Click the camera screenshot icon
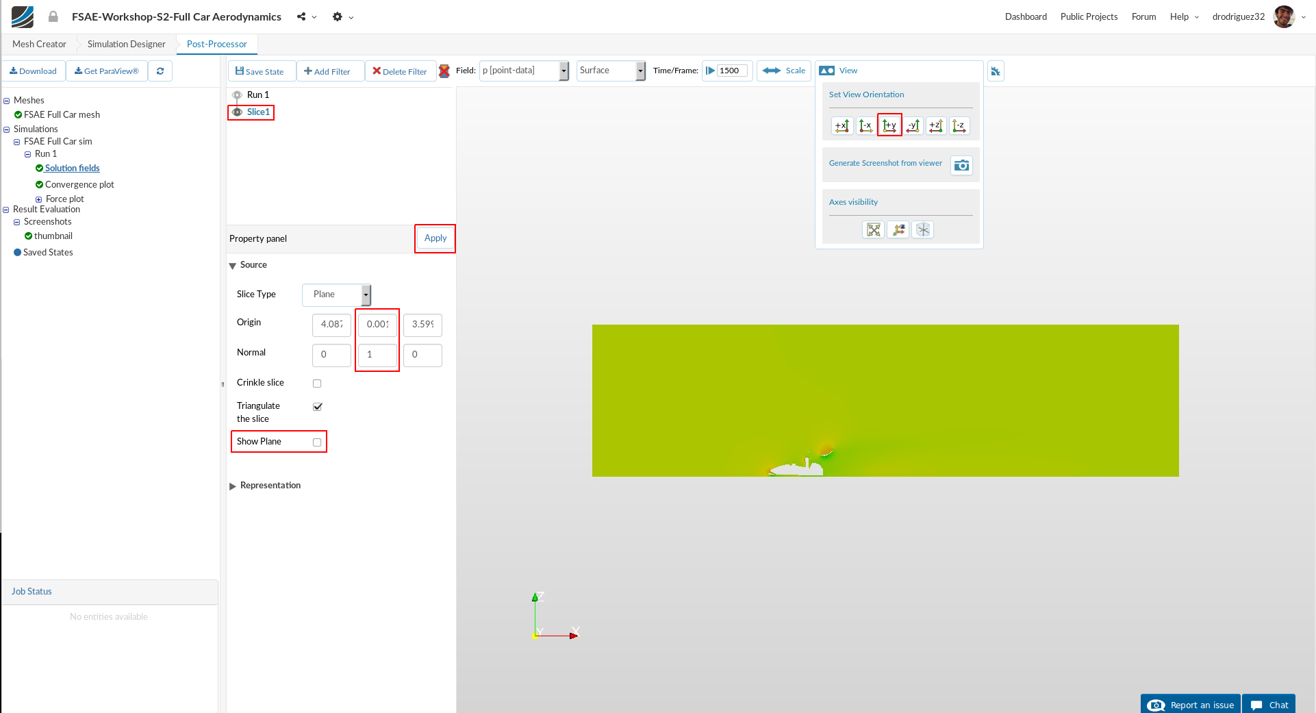Viewport: 1316px width, 713px height. pyautogui.click(x=961, y=165)
